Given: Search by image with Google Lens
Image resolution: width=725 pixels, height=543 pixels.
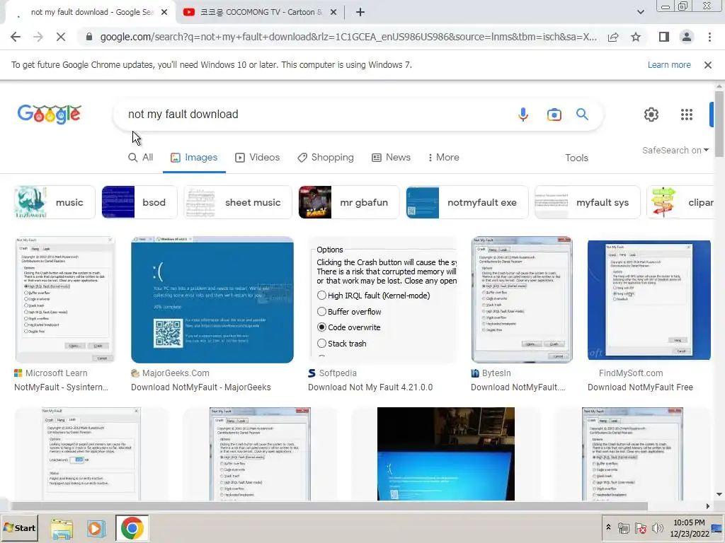Looking at the screenshot, I should [554, 114].
